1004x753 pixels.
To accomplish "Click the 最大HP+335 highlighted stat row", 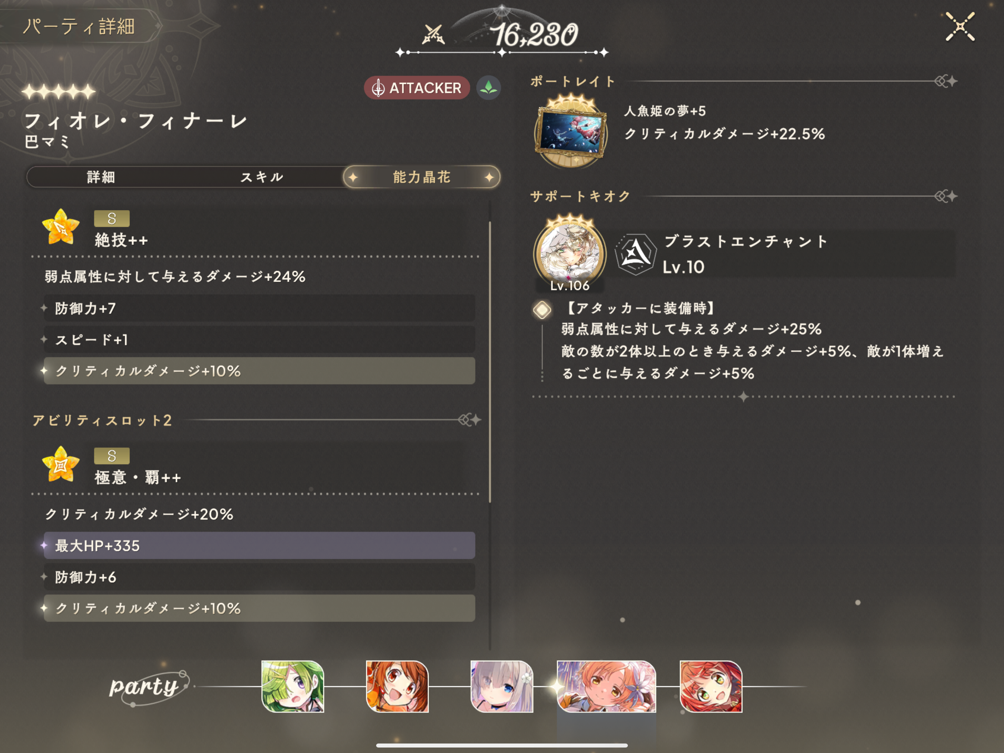I will [259, 545].
